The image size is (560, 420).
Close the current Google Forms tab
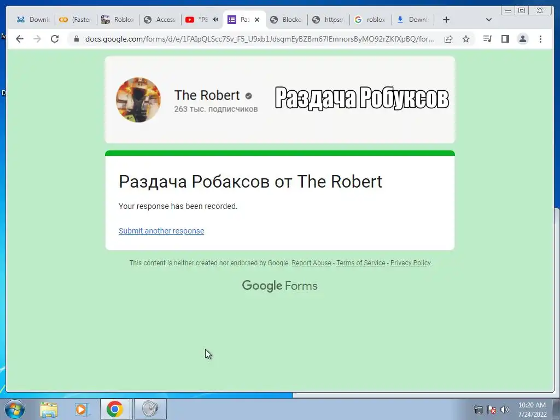click(257, 20)
